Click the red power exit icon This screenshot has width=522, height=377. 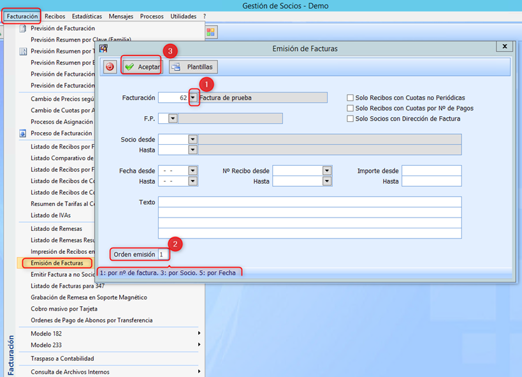[x=110, y=67]
